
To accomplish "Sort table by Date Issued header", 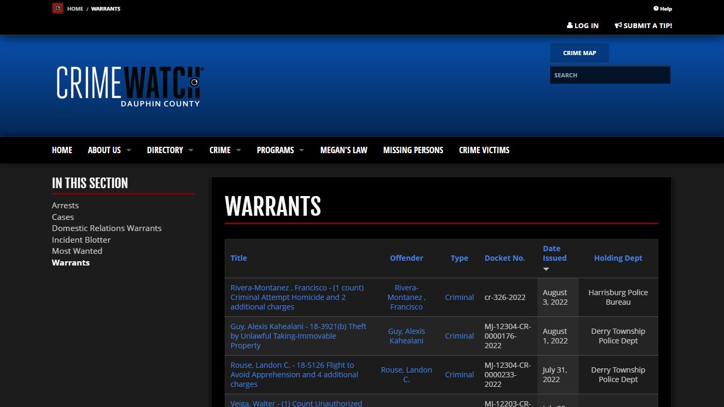I will tap(554, 253).
